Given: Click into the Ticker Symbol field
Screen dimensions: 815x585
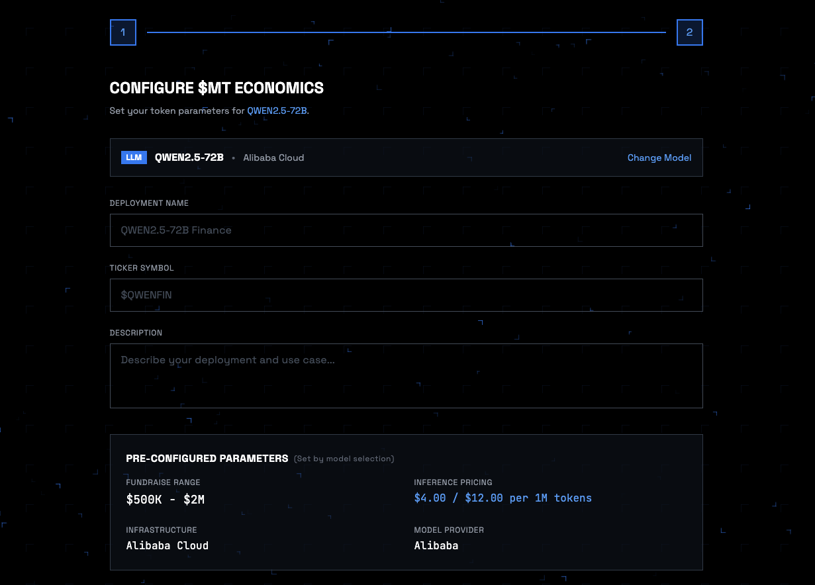Looking at the screenshot, I should [x=406, y=295].
